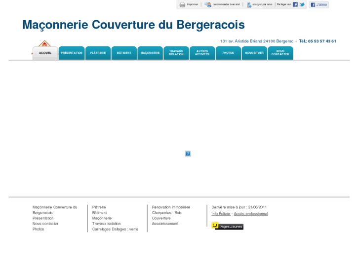Viewport: 359px width, 269px height.
Task: Click footer link Plâtrerie
Action: [x=99, y=207]
